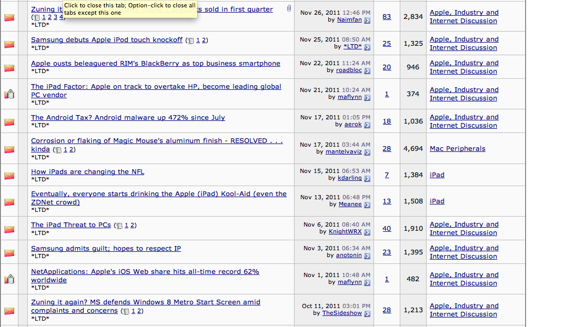Click envelope status icon for NFL thread
Viewport: 566px width, 327px height.
coord(9,176)
